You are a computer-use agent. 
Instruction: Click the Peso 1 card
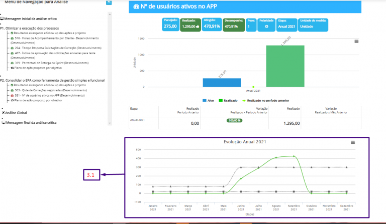coord(251,25)
